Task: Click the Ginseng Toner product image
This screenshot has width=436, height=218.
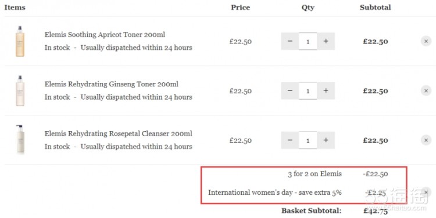Action: pos(20,90)
